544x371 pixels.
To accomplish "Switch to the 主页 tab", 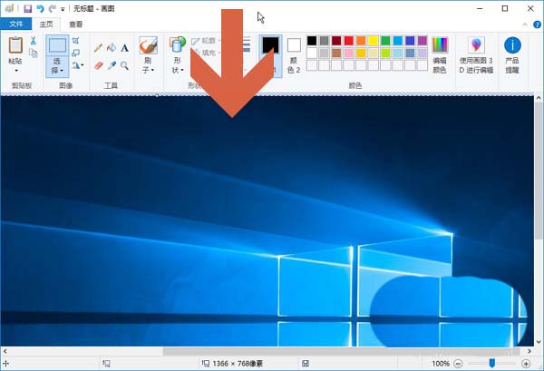I will click(x=46, y=24).
